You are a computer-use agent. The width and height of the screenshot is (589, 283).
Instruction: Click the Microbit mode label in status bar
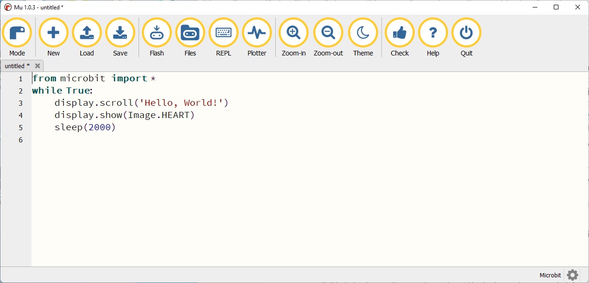tap(550, 275)
